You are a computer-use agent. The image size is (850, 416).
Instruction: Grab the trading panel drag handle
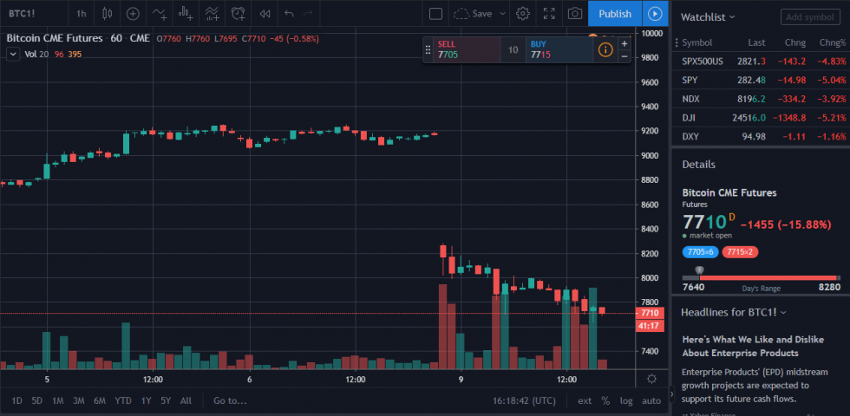click(x=428, y=50)
